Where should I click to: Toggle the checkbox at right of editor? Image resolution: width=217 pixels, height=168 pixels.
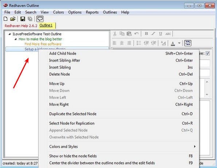tap(208, 53)
